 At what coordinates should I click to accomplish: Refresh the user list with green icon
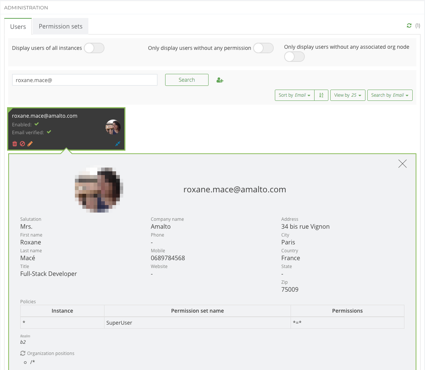click(409, 25)
